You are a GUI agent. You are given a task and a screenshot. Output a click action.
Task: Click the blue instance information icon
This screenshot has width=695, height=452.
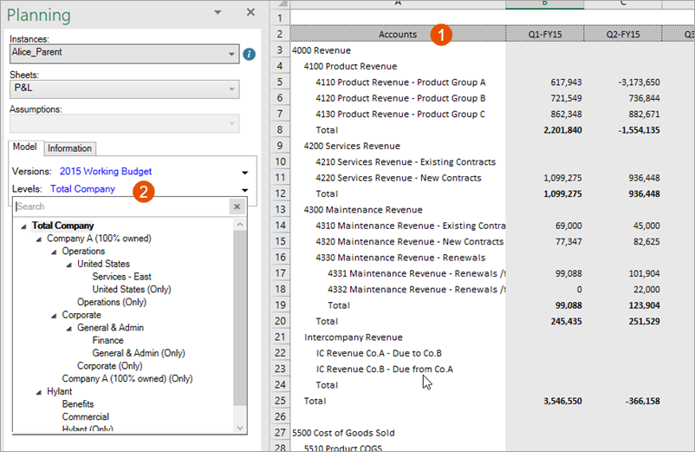[x=249, y=54]
